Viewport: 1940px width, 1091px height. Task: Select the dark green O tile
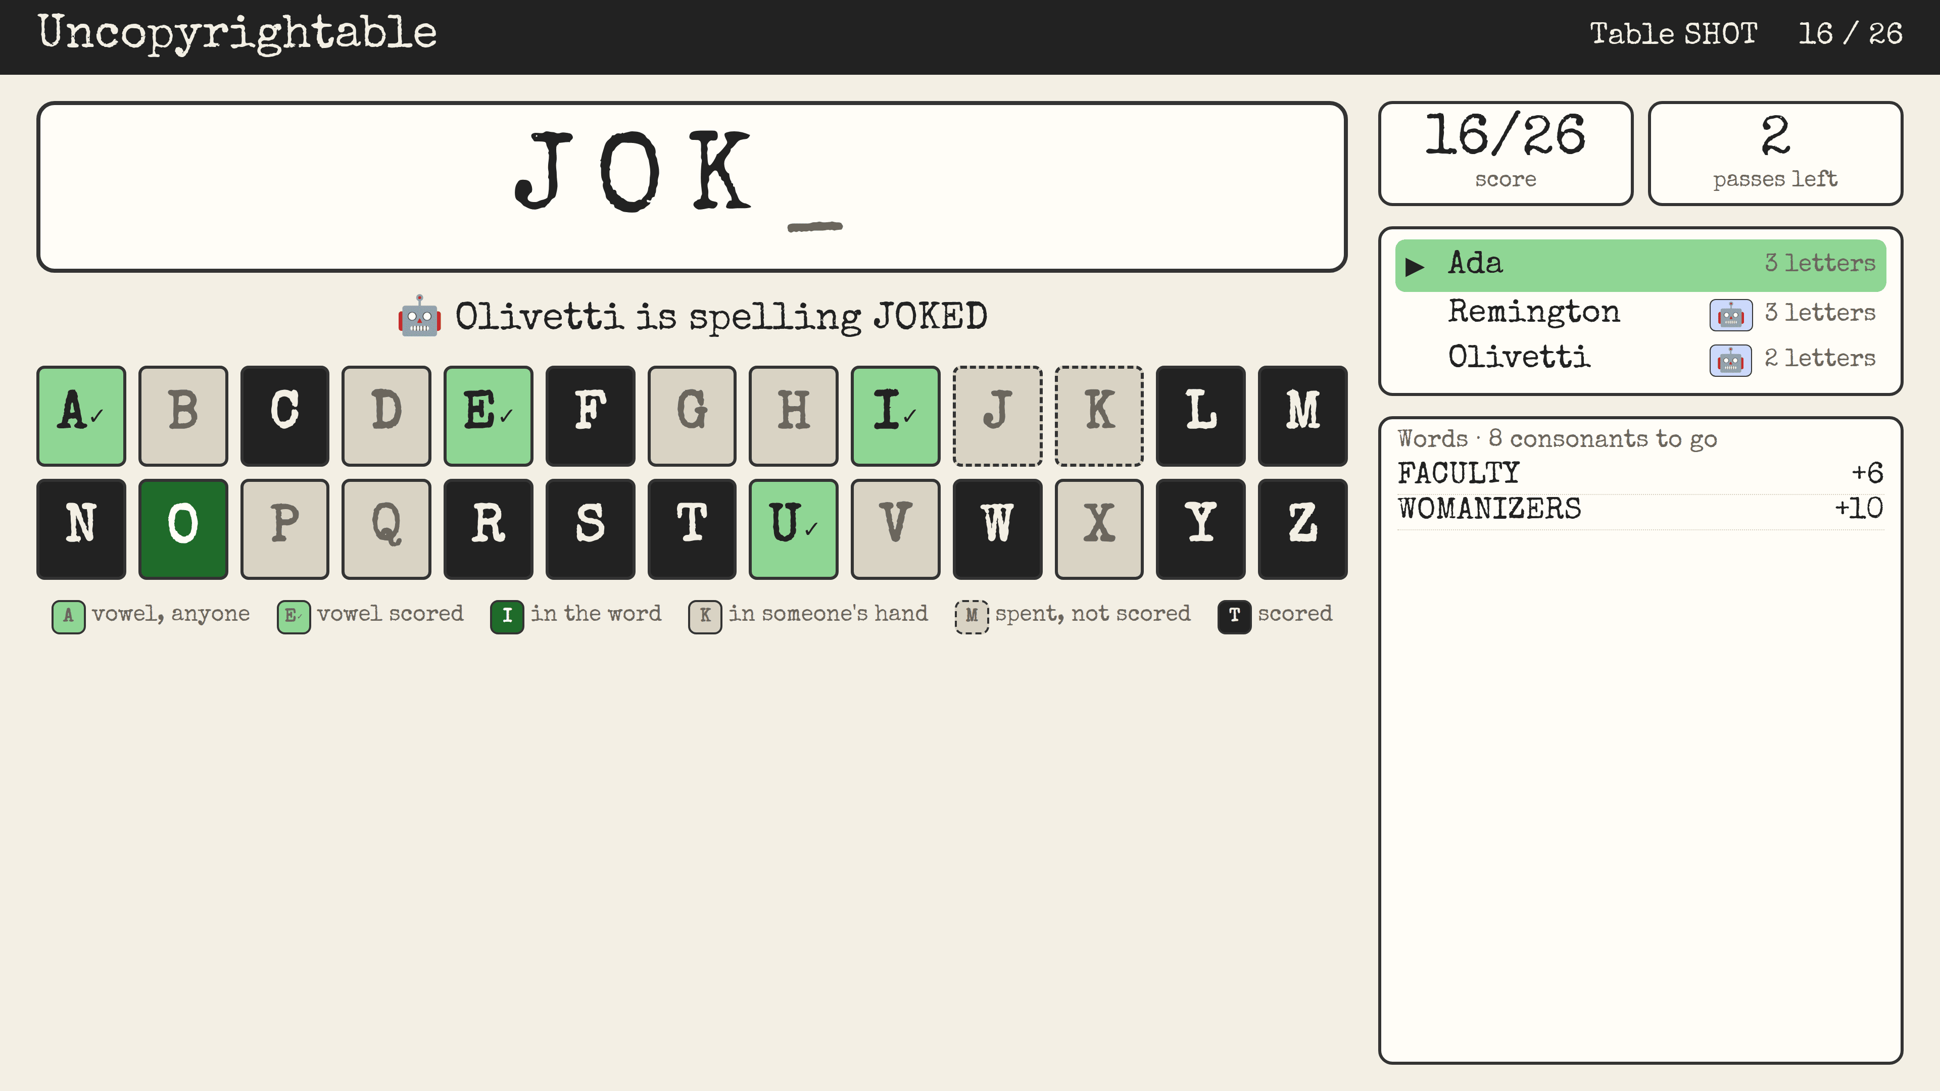[183, 529]
